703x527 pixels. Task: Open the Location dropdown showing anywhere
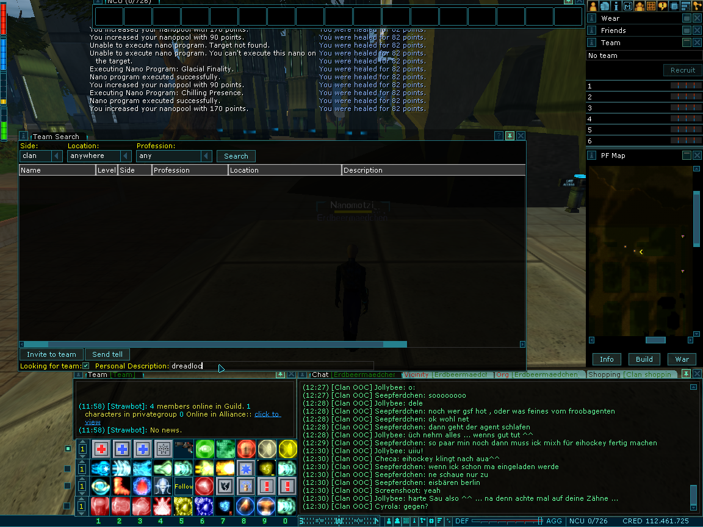tap(99, 156)
